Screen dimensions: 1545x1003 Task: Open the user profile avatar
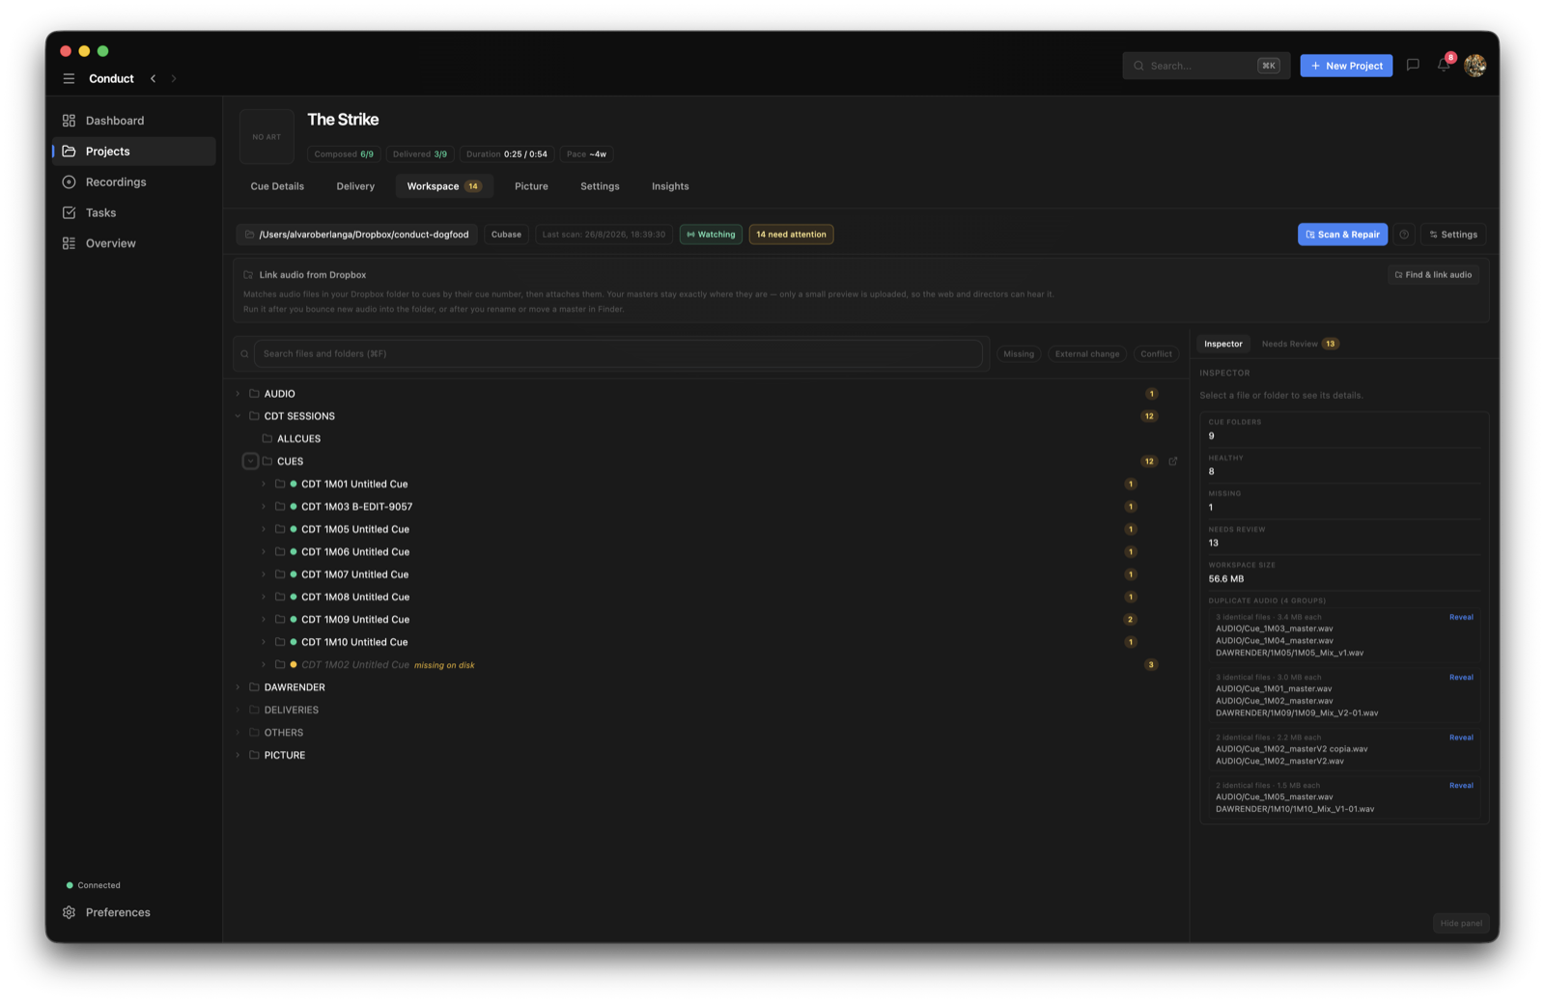pyautogui.click(x=1475, y=66)
